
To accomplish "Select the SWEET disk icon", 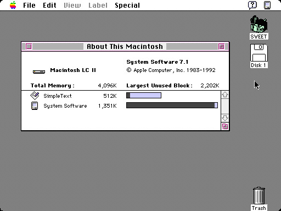I will pyautogui.click(x=258, y=24).
